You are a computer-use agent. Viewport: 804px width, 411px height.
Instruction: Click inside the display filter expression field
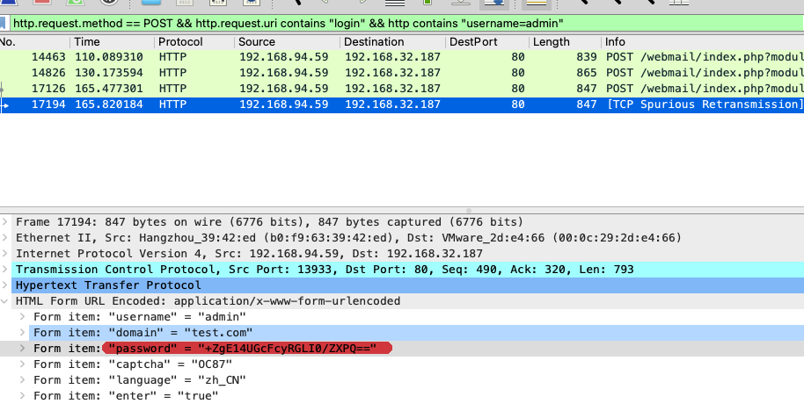click(396, 23)
